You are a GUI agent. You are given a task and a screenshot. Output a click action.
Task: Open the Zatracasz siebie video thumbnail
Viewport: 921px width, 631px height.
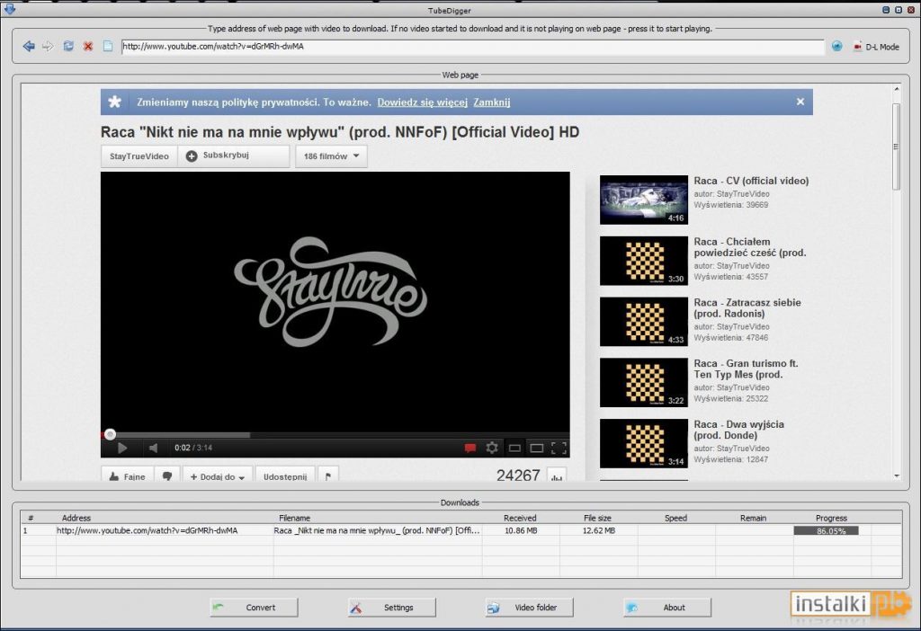click(644, 322)
